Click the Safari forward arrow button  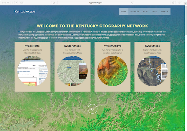pos(16,2)
